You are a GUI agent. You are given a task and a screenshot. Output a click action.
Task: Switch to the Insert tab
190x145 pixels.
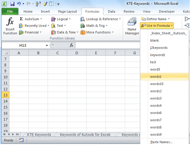click(45, 11)
